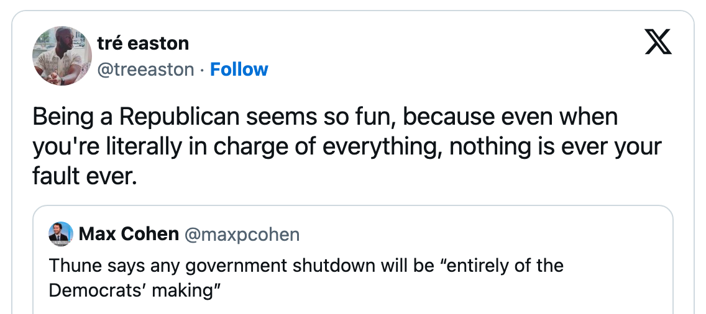Click Max Cohen's small avatar
Image resolution: width=706 pixels, height=314 pixels.
(x=62, y=234)
